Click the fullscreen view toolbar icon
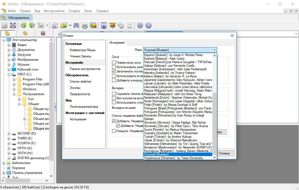This screenshot has height=190, width=299. [x=13, y=25]
